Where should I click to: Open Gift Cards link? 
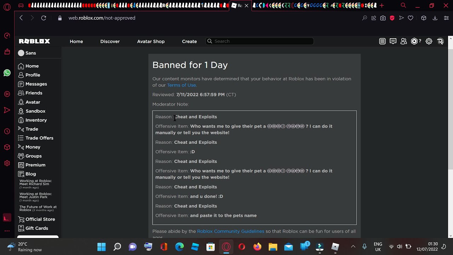(x=33, y=228)
